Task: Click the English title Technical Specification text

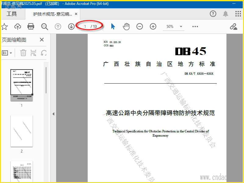Action: tap(160, 133)
